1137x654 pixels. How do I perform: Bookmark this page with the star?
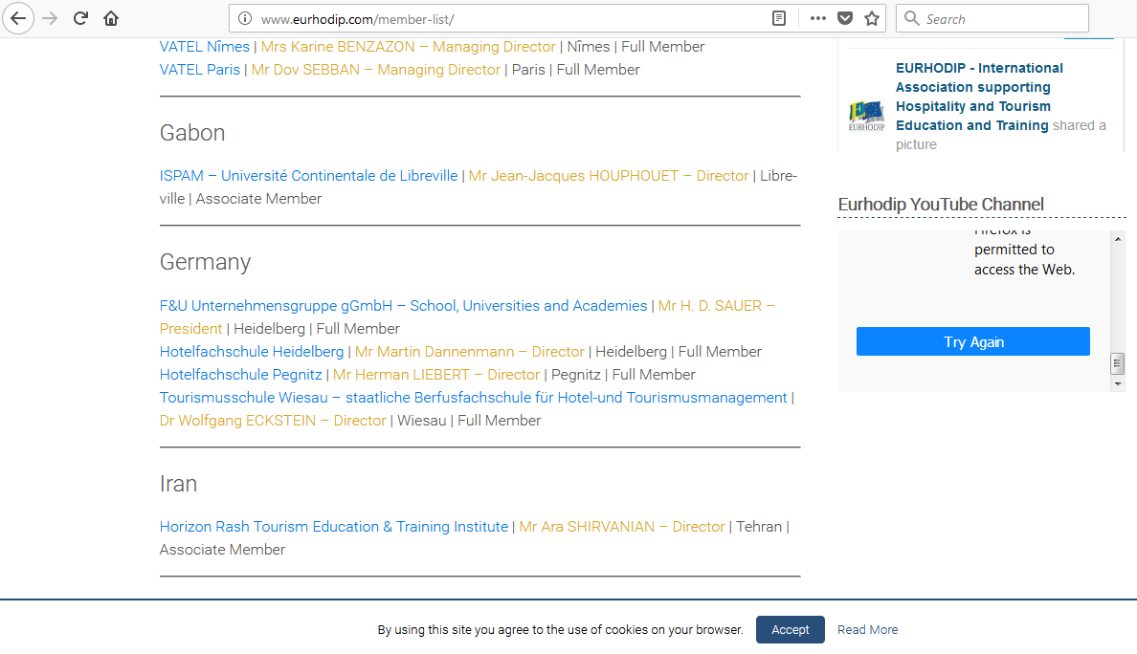872,19
